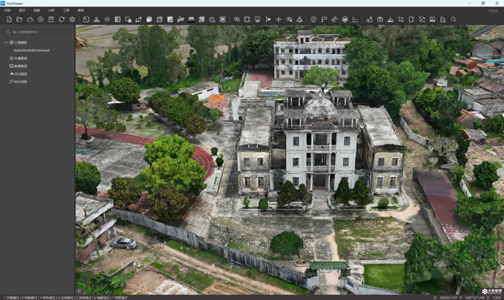504x300 pixels.
Task: Collapse the 三维模型 tree node chevron
Action: (x=6, y=42)
